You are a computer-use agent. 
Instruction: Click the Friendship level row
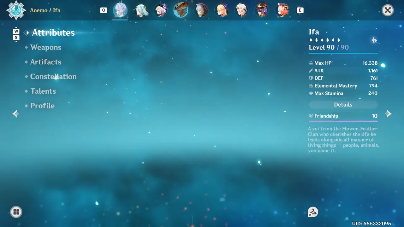[x=343, y=116]
